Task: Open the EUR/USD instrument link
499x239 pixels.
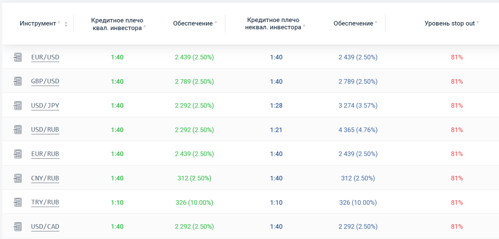Action: coord(45,57)
